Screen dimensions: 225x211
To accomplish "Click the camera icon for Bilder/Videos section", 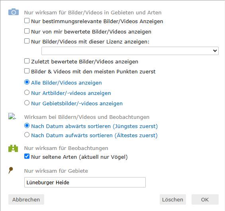I will point(14,12).
